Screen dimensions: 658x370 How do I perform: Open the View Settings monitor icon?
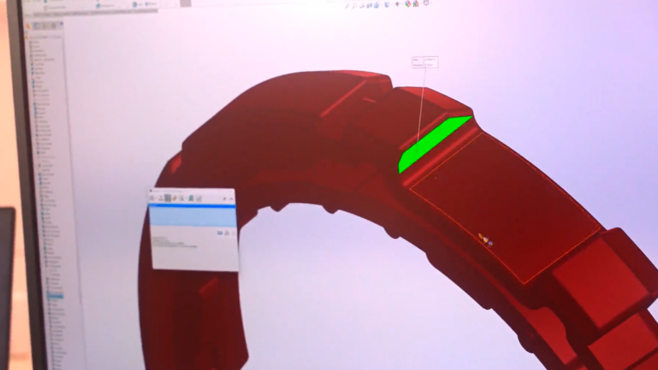[426, 3]
